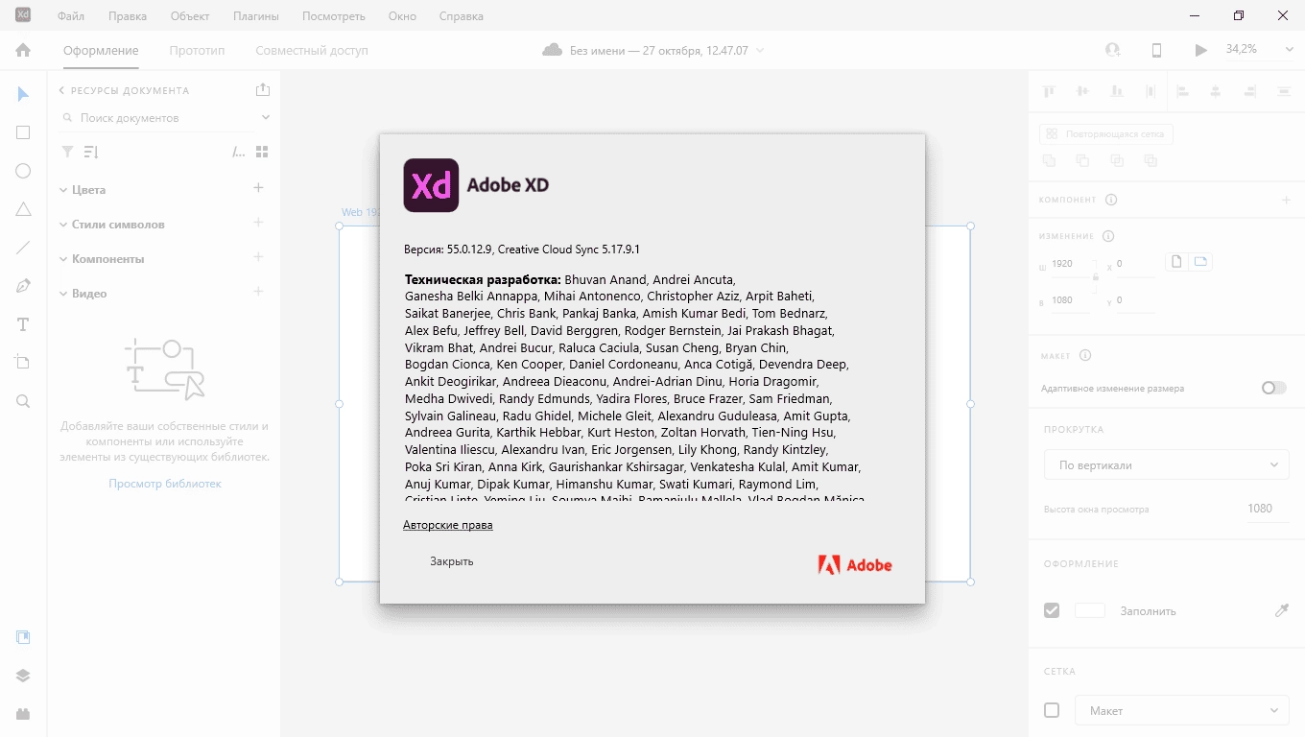Select the Artboard tool
The image size is (1305, 737).
(24, 363)
